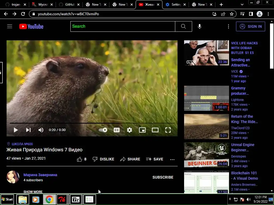Enter full screen mode
Screen dimensions: 274x205
[x=168, y=130]
